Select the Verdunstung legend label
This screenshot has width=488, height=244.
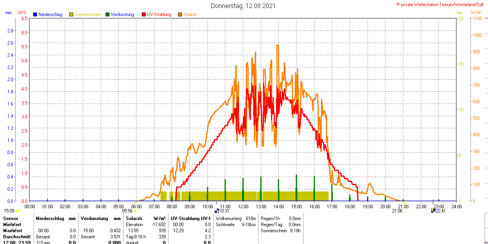click(122, 14)
